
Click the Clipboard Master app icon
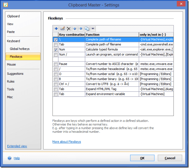pos(6,5)
